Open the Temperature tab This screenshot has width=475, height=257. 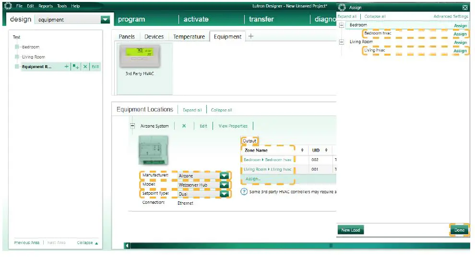tap(189, 36)
